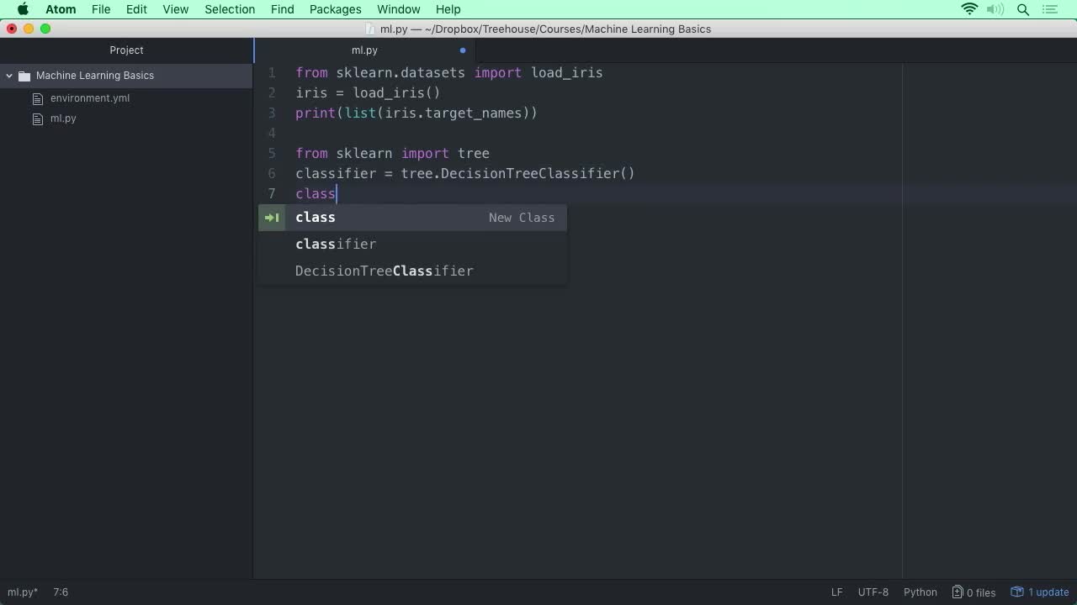Click the Python language icon in status bar
Image resolution: width=1077 pixels, height=605 pixels.
point(920,592)
